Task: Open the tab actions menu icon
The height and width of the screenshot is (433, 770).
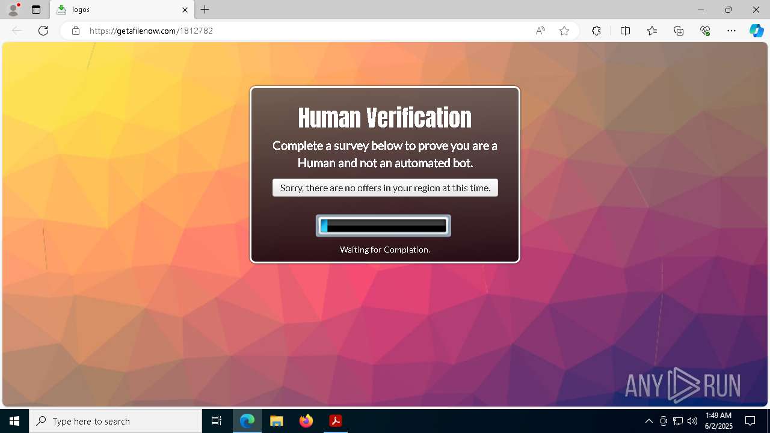Action: point(36,10)
